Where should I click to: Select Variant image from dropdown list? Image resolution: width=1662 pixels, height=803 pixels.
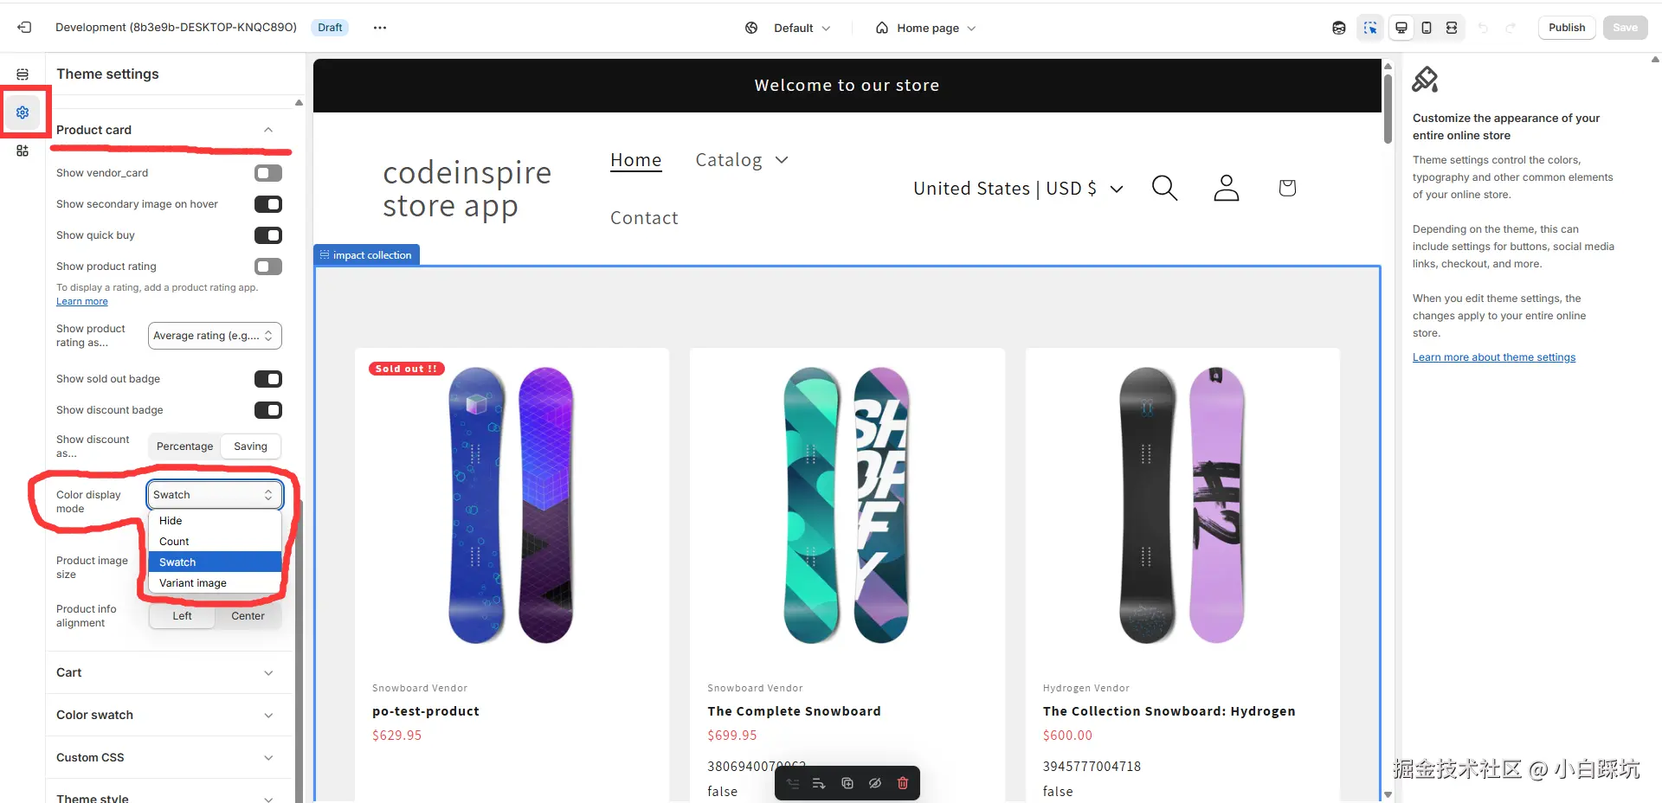tap(193, 583)
